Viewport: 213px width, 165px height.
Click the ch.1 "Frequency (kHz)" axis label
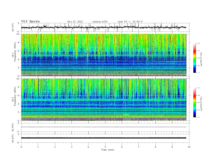pyautogui.click(x=15, y=52)
